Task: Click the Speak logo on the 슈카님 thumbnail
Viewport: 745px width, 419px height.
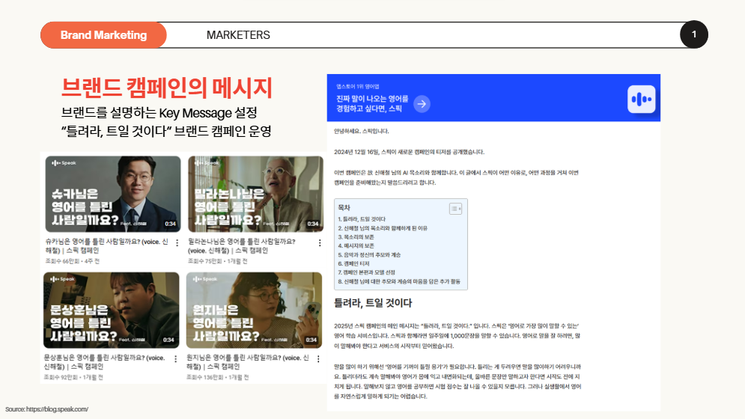Action: tap(64, 163)
